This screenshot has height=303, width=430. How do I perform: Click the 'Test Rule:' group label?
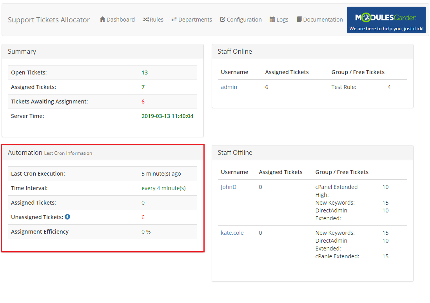344,87
